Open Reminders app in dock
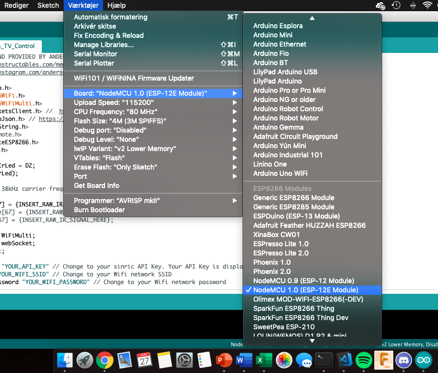This screenshot has width=438, height=373. pyautogui.click(x=204, y=360)
